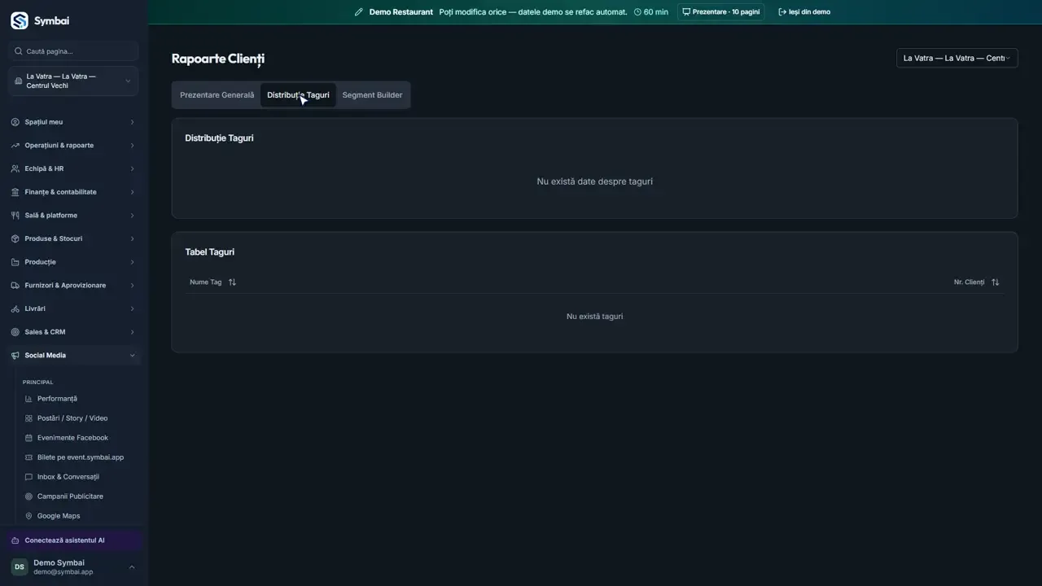Image resolution: width=1042 pixels, height=586 pixels.
Task: Click the Symbai logo icon
Action: tap(19, 20)
